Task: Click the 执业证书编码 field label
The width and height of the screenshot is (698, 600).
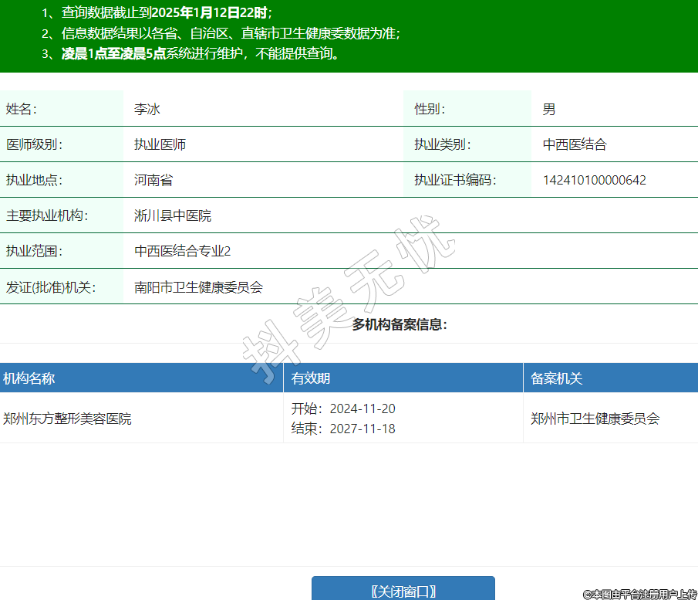Action: [x=455, y=181]
